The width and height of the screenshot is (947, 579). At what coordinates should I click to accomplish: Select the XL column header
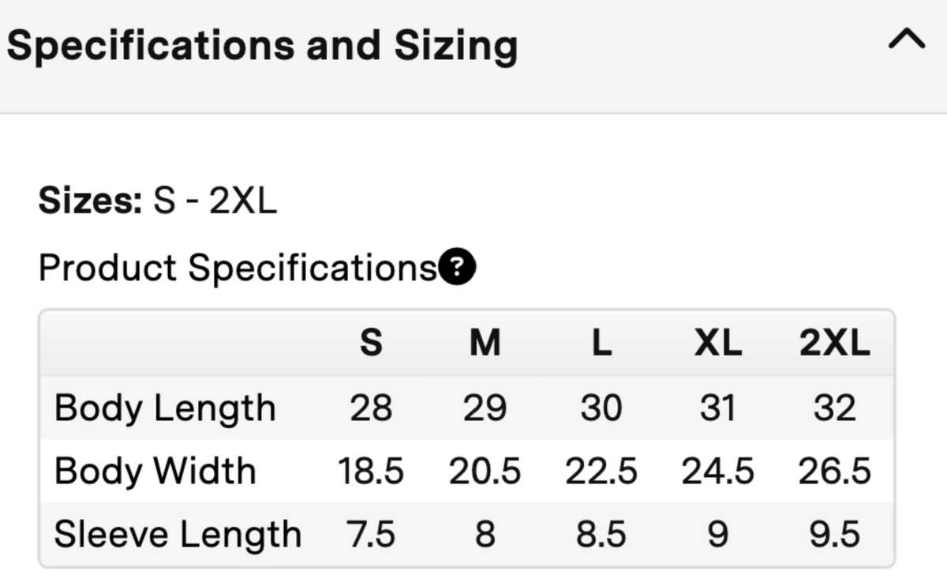(x=717, y=343)
